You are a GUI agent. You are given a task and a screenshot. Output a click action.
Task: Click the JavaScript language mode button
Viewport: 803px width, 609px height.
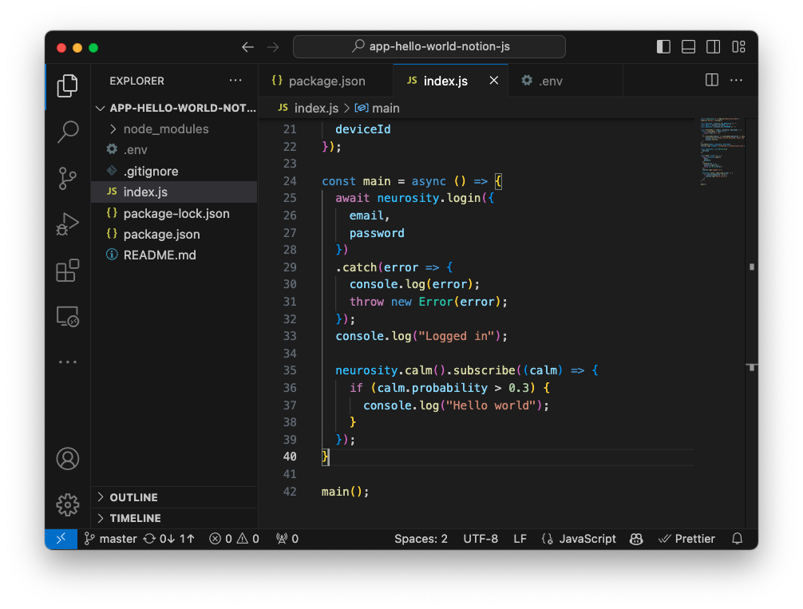click(x=579, y=539)
